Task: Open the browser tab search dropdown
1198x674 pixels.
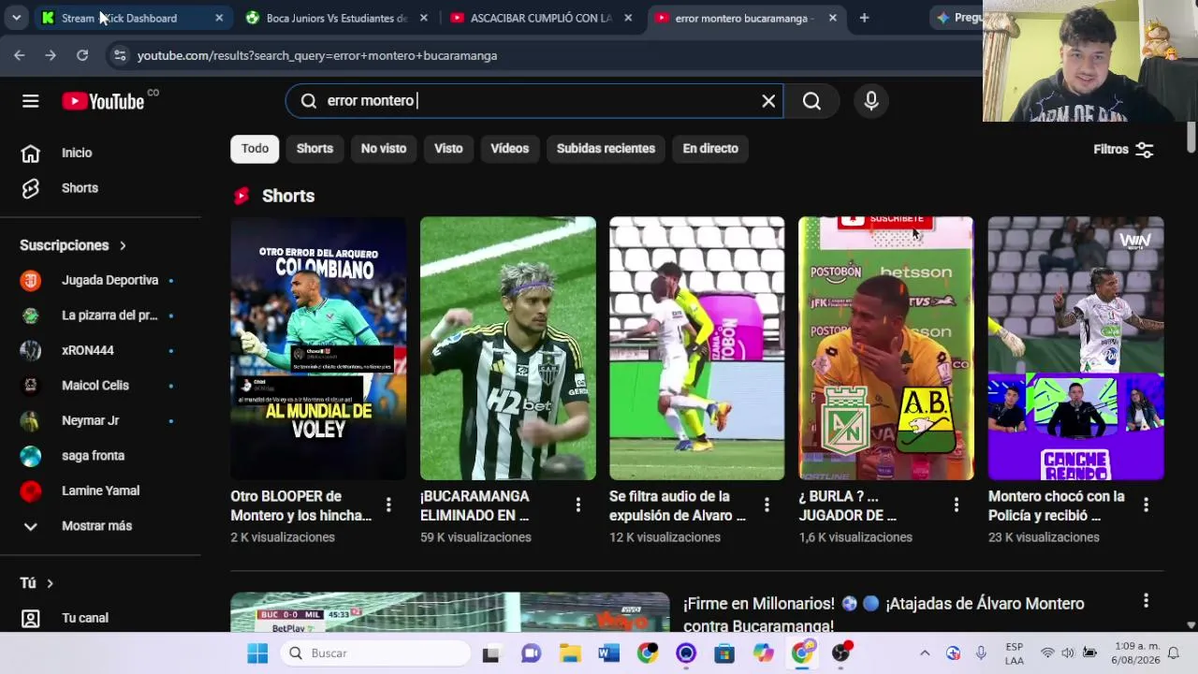Action: (x=16, y=18)
